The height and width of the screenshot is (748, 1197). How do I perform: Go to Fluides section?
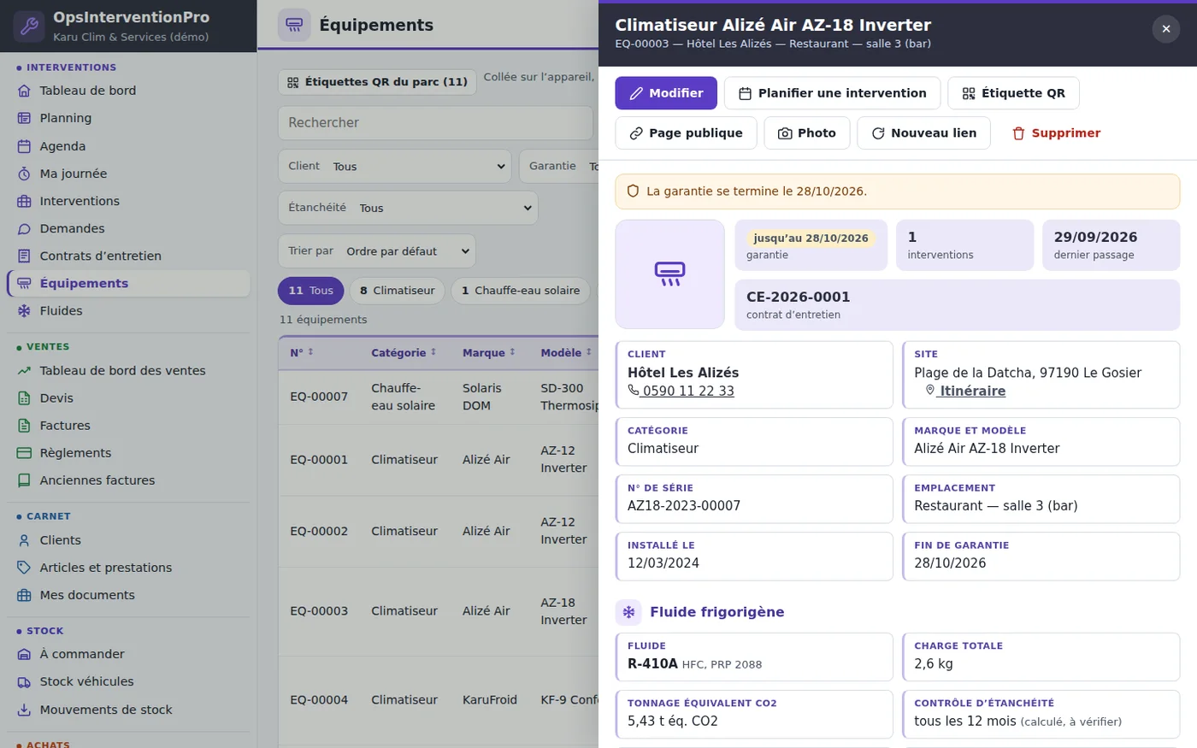(x=128, y=311)
